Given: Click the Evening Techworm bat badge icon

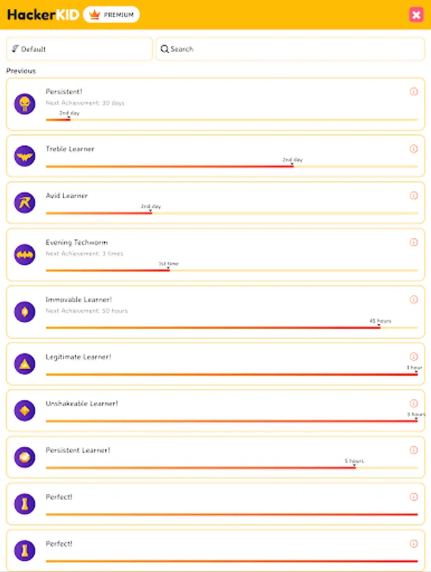Looking at the screenshot, I should [x=25, y=255].
